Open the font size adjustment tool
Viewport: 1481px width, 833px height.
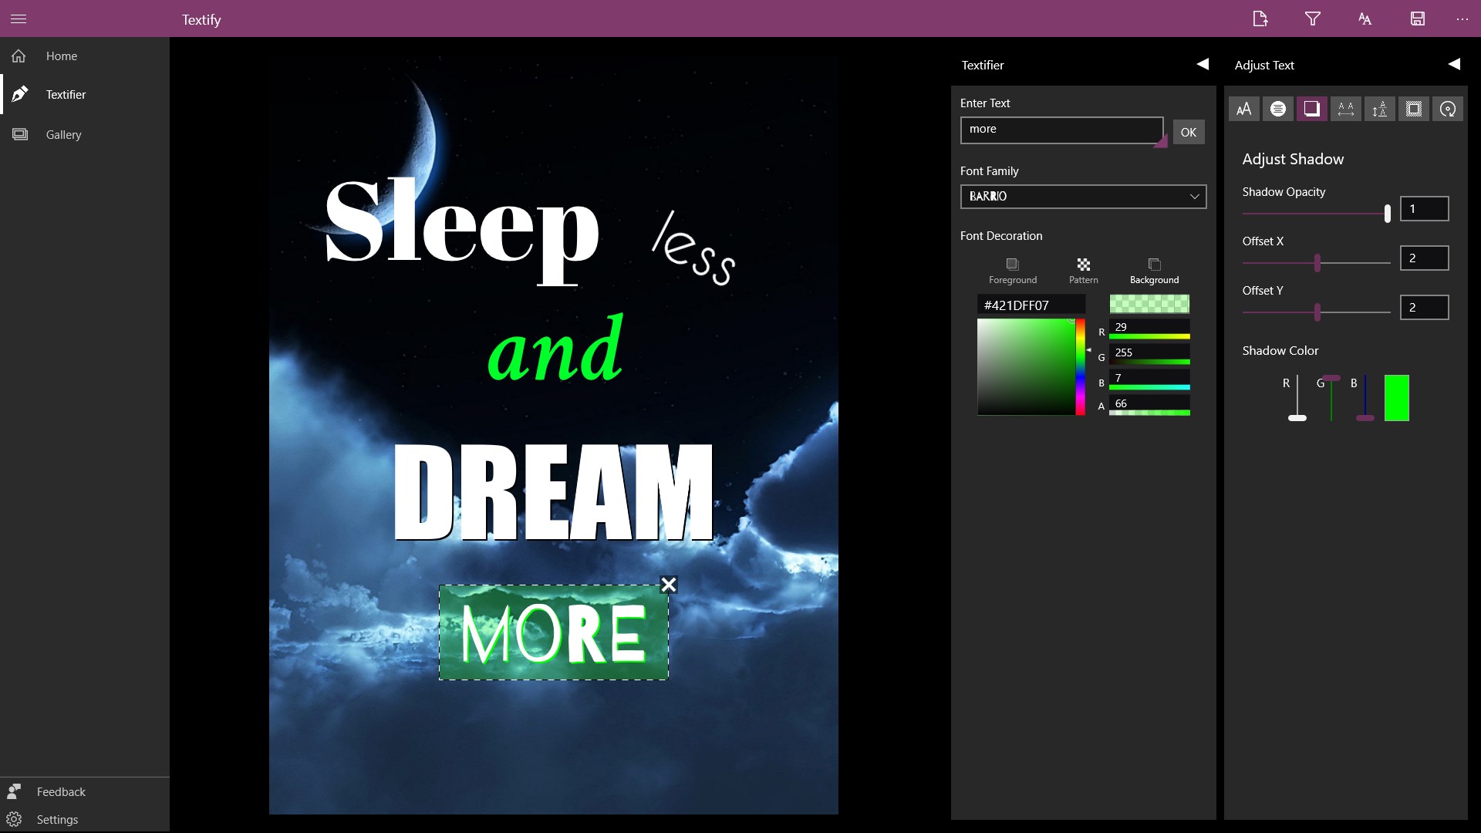[x=1243, y=109]
